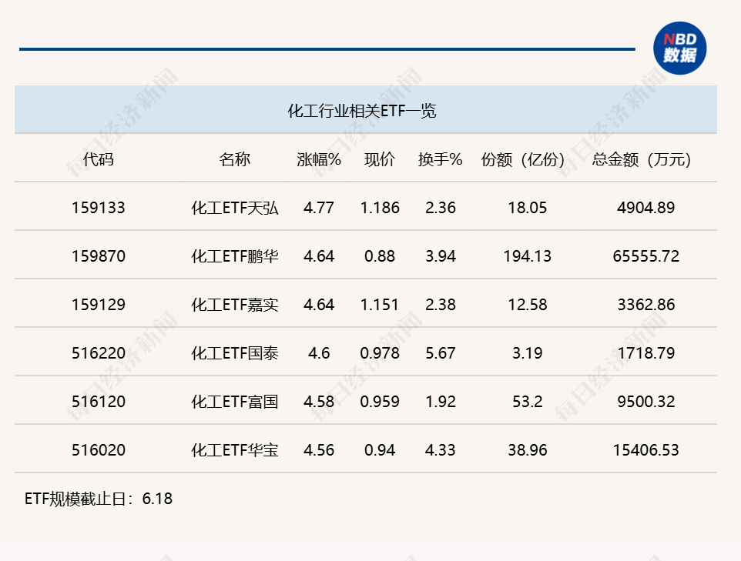Screen dimensions: 741x561
Task: Select price cell 0.978
Action: [x=380, y=353]
